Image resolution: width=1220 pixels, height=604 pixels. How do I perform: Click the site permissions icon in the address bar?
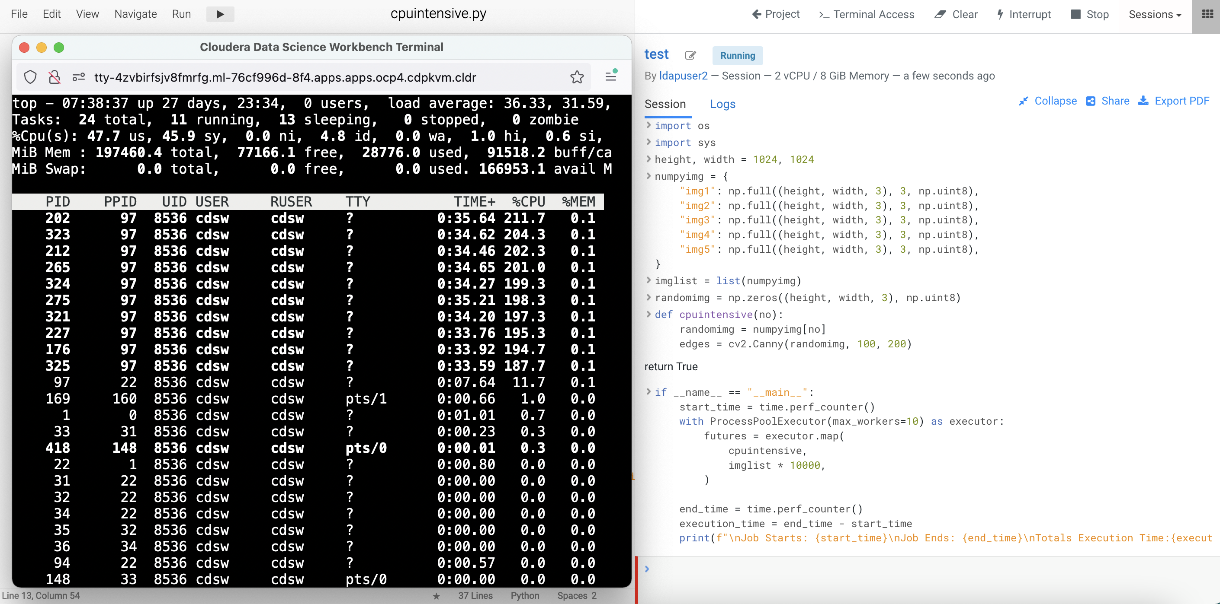79,77
